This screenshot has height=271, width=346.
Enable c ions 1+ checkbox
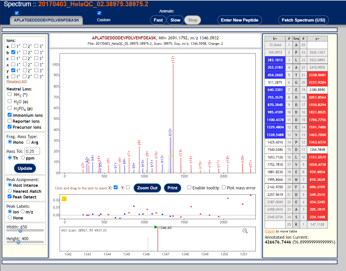pos(13,58)
